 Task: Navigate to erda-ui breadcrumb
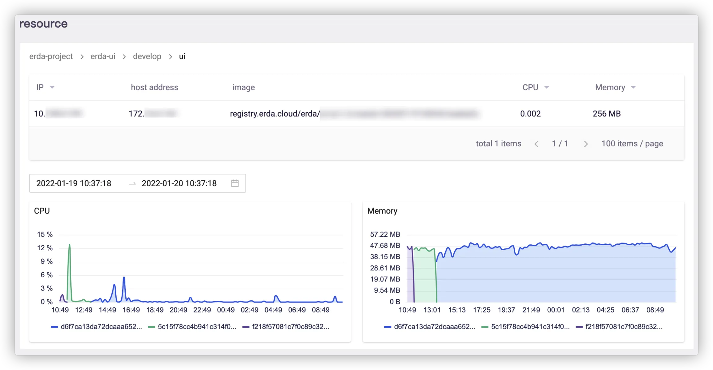coord(103,56)
